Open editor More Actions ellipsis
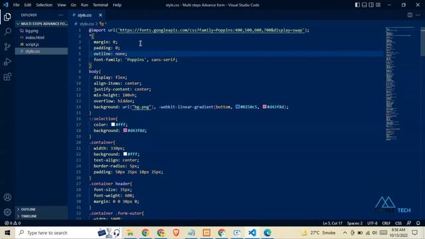The image size is (425, 239). point(418,15)
